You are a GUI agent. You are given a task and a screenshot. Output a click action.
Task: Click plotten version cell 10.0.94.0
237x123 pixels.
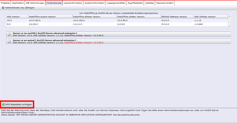tap(139, 20)
